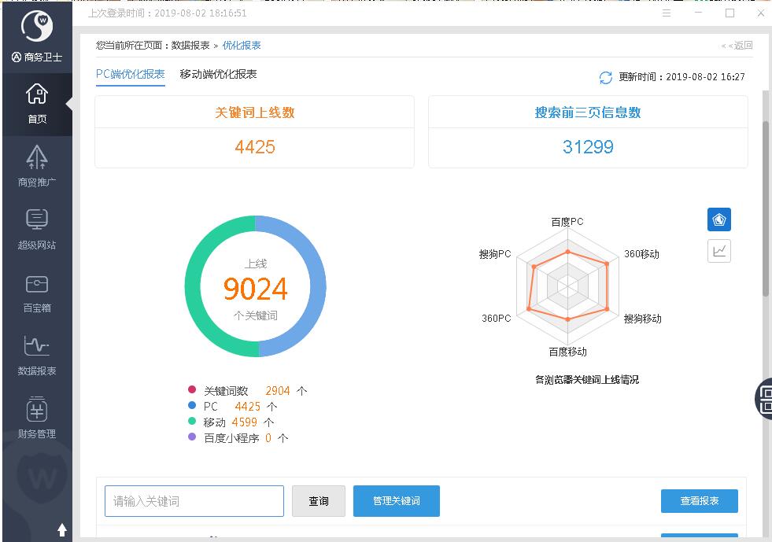
Task: Select the 超级网站 sidebar icon
Action: click(36, 229)
